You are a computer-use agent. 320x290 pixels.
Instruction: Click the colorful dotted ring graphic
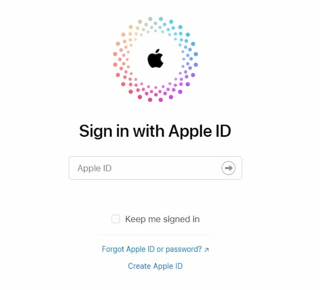[x=155, y=59]
